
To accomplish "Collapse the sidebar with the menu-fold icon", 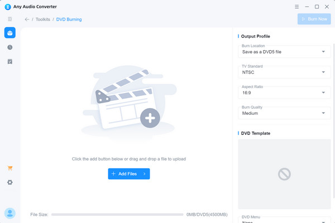I will pos(10,19).
